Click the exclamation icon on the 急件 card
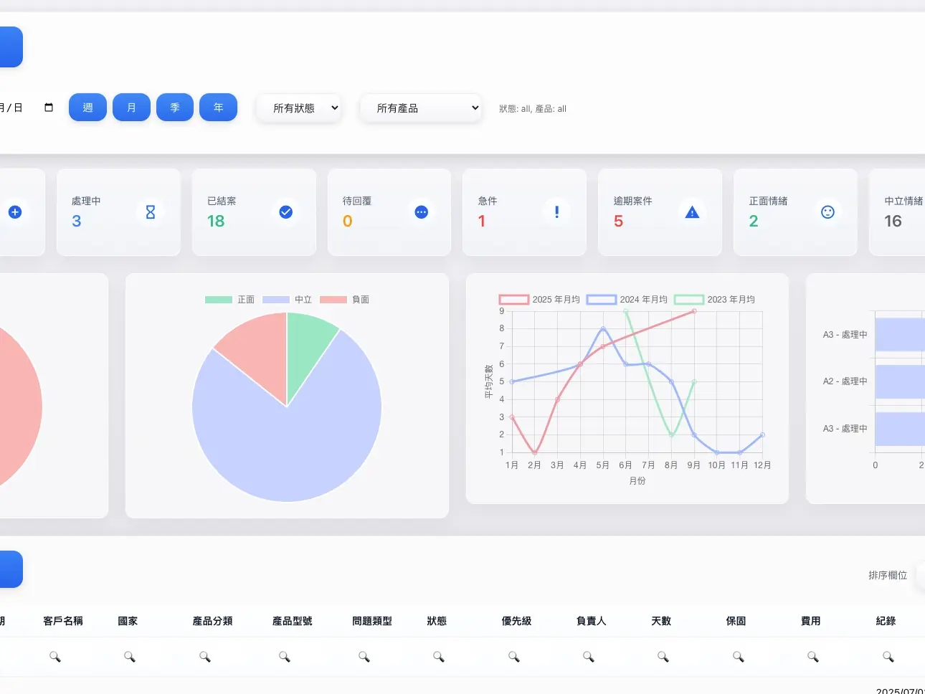The height and width of the screenshot is (694, 925). 556,211
